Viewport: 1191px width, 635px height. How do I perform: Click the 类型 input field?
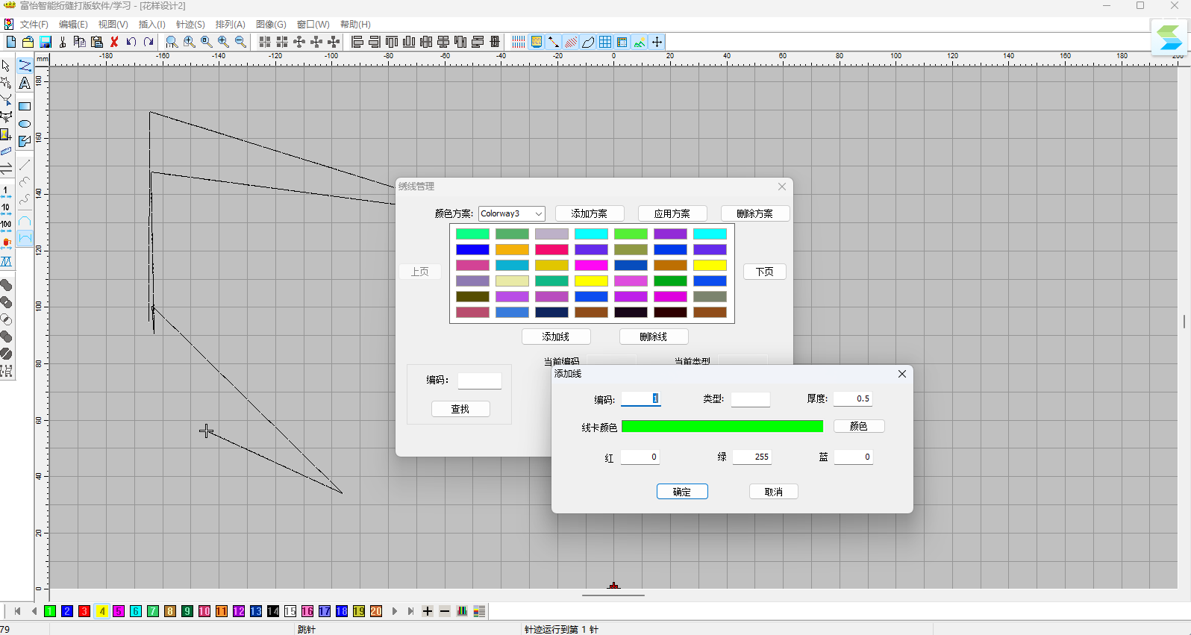[751, 398]
